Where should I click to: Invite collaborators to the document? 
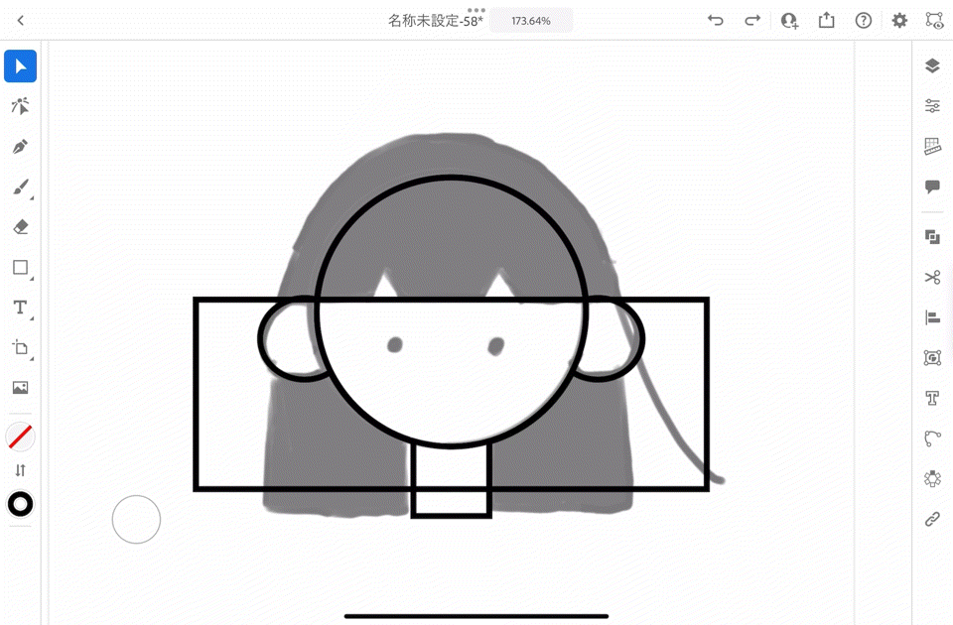pos(789,21)
